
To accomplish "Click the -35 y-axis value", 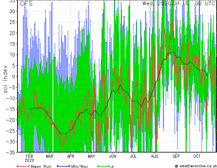I will pyautogui.click(x=11, y=153).
